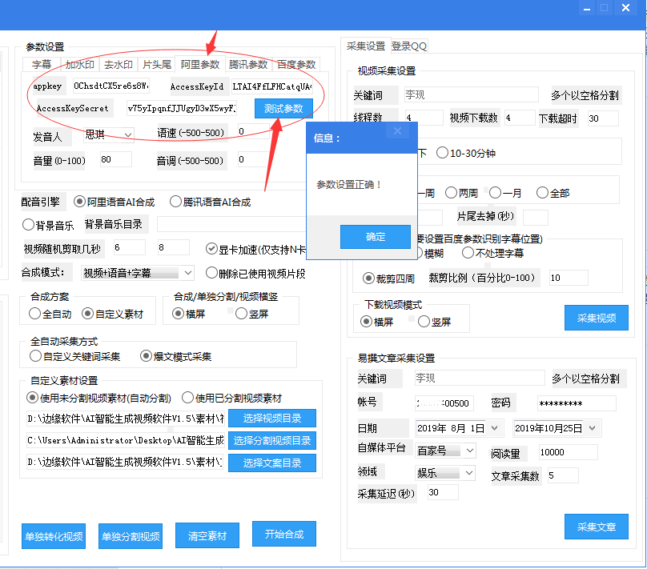Click 视频采集 关键词 field showing 李现
The height and width of the screenshot is (569, 647).
point(471,94)
